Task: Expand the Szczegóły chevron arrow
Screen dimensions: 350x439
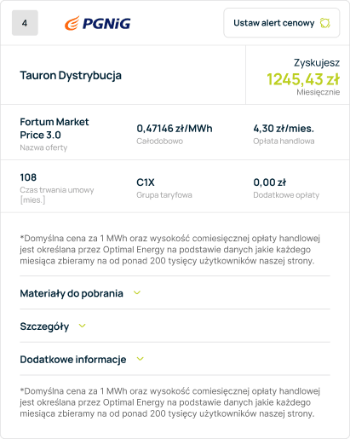Action: coord(82,326)
